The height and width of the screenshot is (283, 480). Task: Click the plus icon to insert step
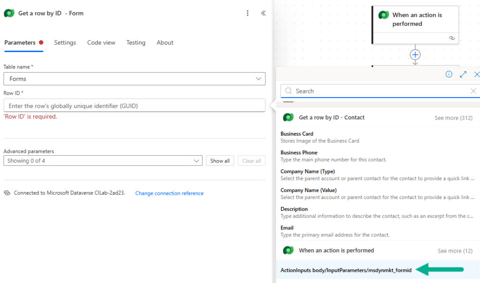[x=415, y=55]
